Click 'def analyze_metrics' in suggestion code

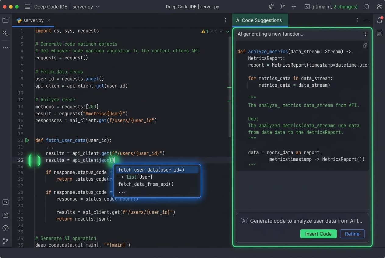tap(263, 51)
